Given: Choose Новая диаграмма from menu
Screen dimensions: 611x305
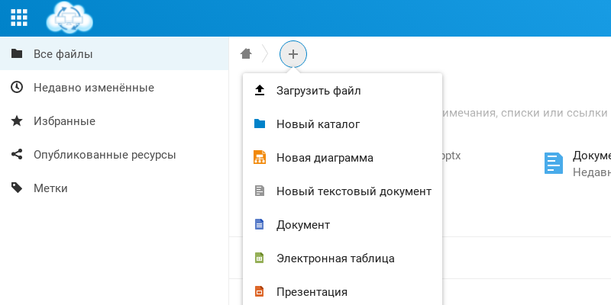Looking at the screenshot, I should point(342,158).
